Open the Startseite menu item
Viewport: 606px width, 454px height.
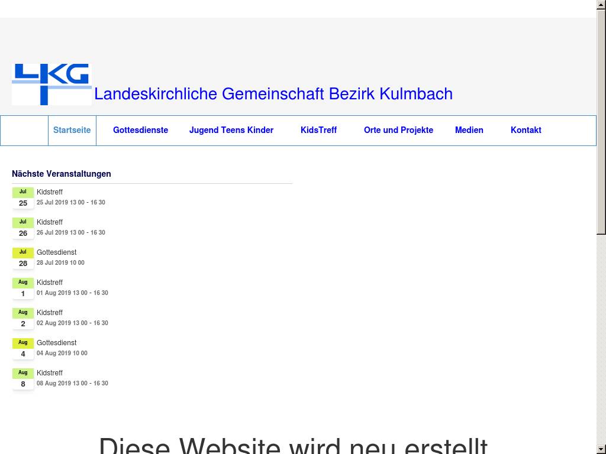(72, 130)
